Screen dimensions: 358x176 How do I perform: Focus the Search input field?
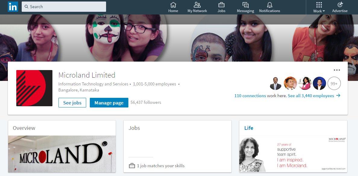tap(64, 7)
